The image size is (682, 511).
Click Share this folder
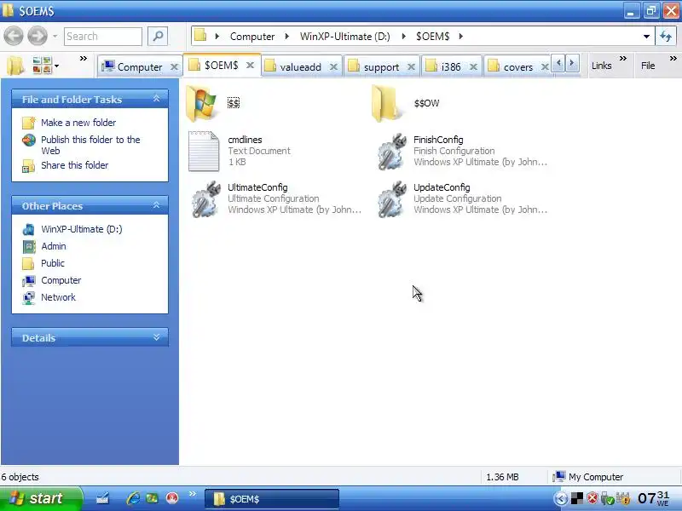click(x=74, y=165)
